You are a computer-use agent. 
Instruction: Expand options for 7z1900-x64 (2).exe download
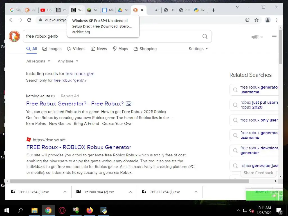point(130,192)
